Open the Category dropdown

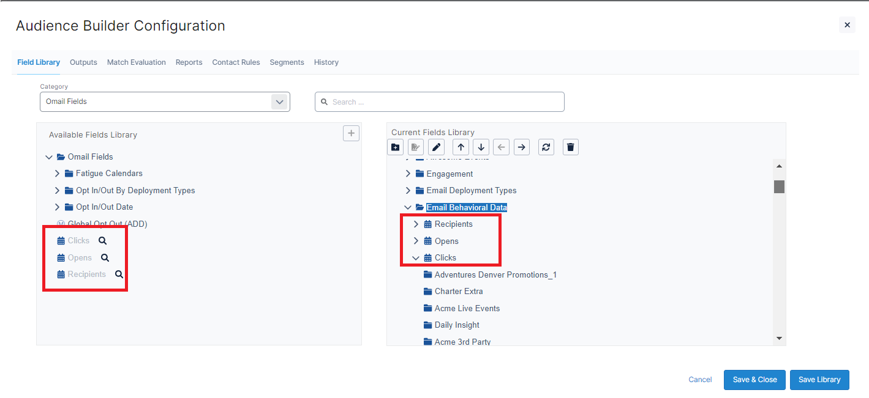pos(279,102)
